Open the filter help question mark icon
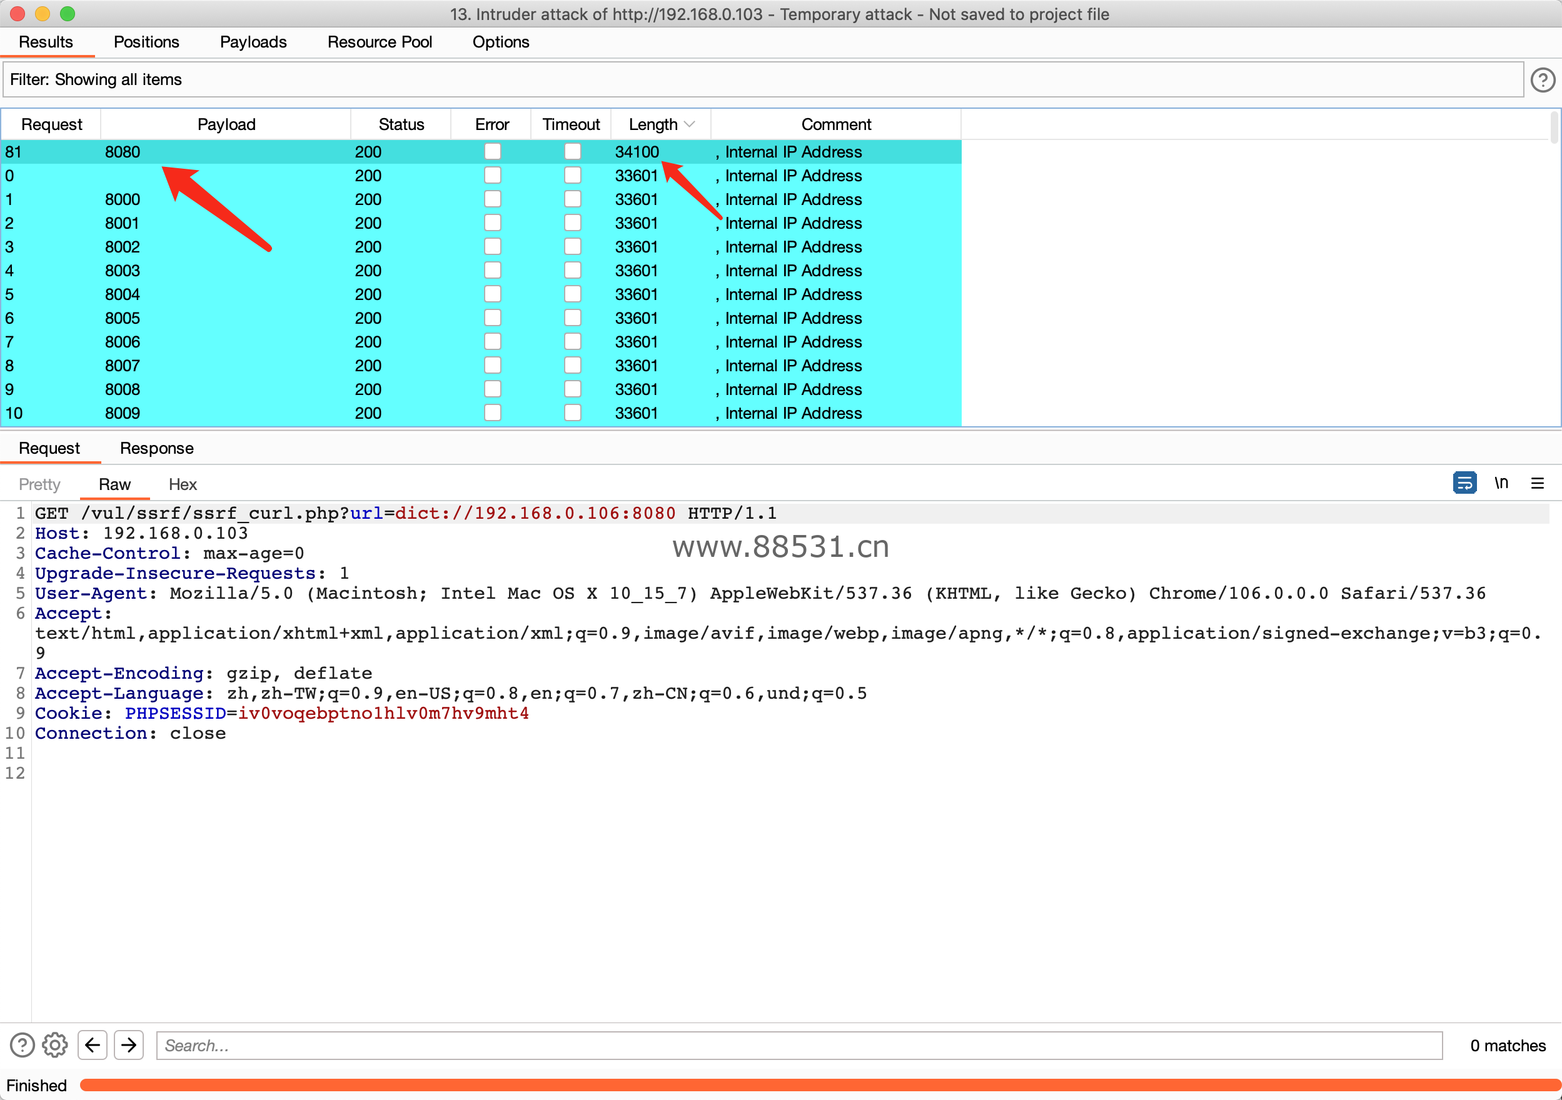Image resolution: width=1562 pixels, height=1100 pixels. click(1542, 79)
